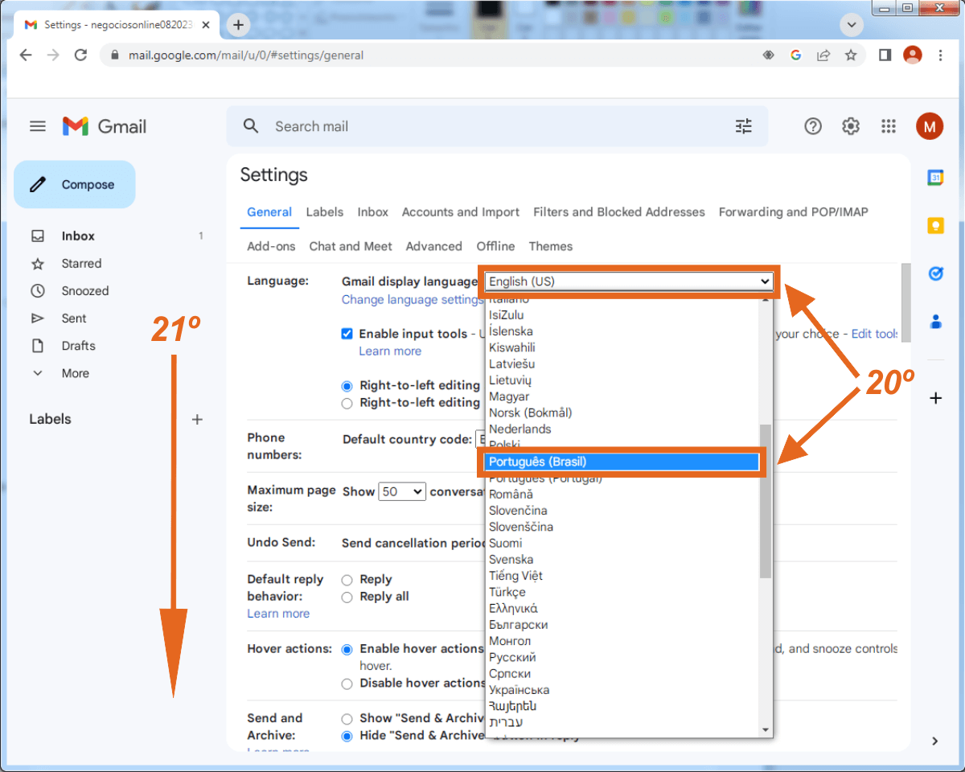This screenshot has height=772, width=965.
Task: Hide the side panel chevron
Action: click(935, 741)
